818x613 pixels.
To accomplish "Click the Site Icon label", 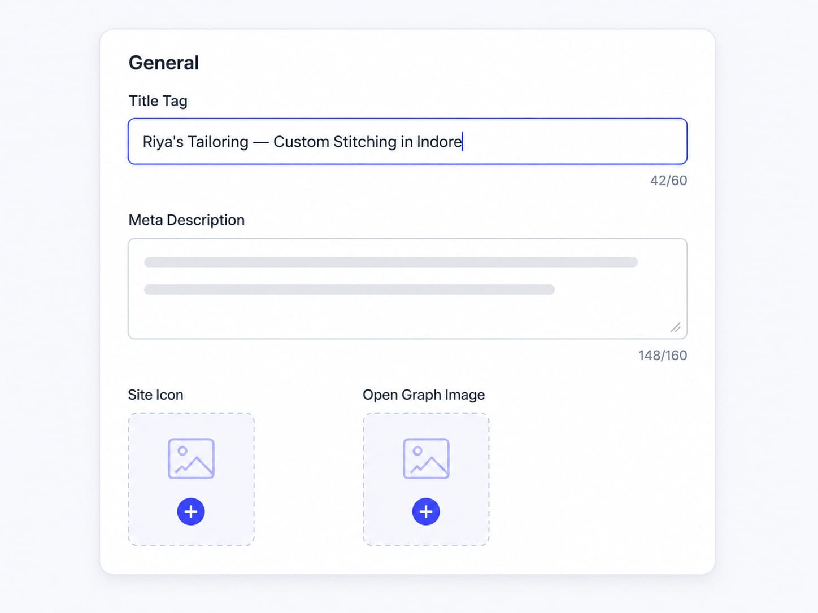I will tap(156, 395).
